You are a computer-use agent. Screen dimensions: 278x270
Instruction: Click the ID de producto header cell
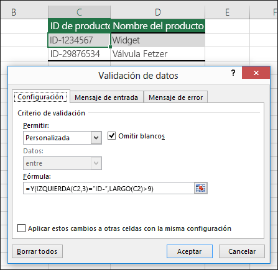click(x=79, y=26)
